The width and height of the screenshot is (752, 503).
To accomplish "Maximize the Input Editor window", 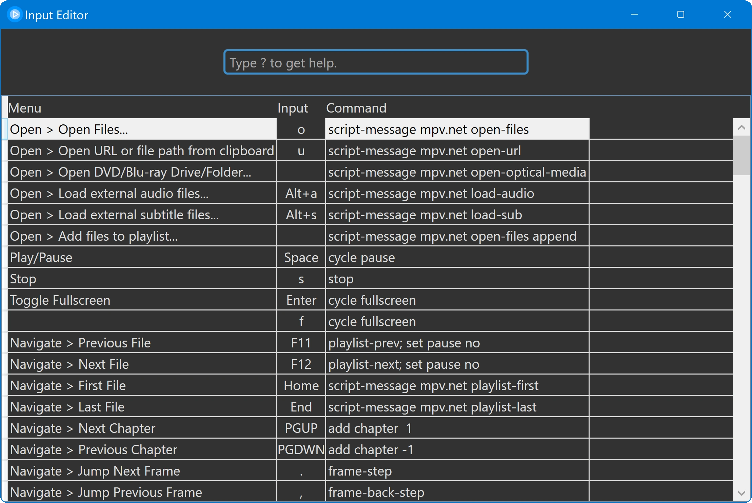I will (680, 15).
